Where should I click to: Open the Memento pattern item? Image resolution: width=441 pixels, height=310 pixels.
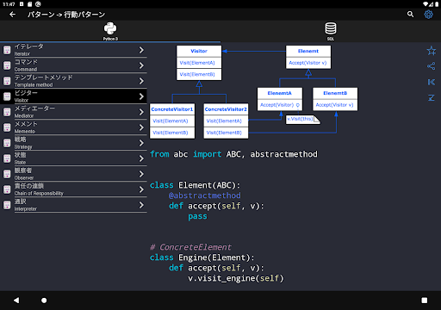coord(73,127)
